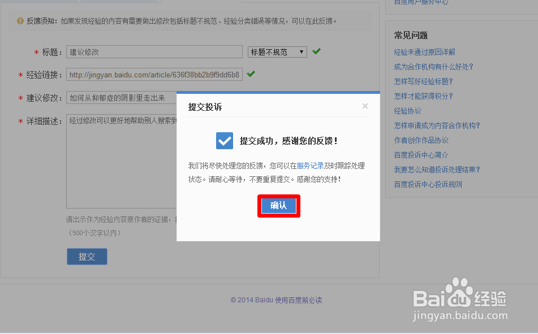Click the 标题 title input field
The height and width of the screenshot is (334, 538).
(x=153, y=51)
